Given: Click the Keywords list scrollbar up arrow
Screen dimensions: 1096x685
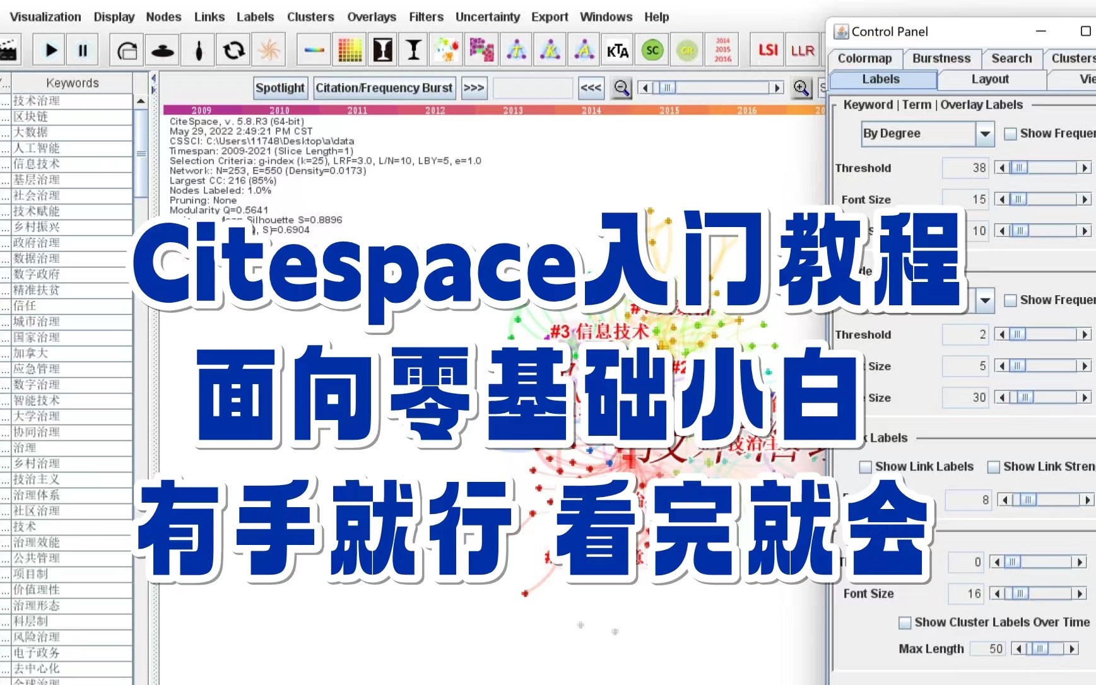Looking at the screenshot, I should [141, 101].
